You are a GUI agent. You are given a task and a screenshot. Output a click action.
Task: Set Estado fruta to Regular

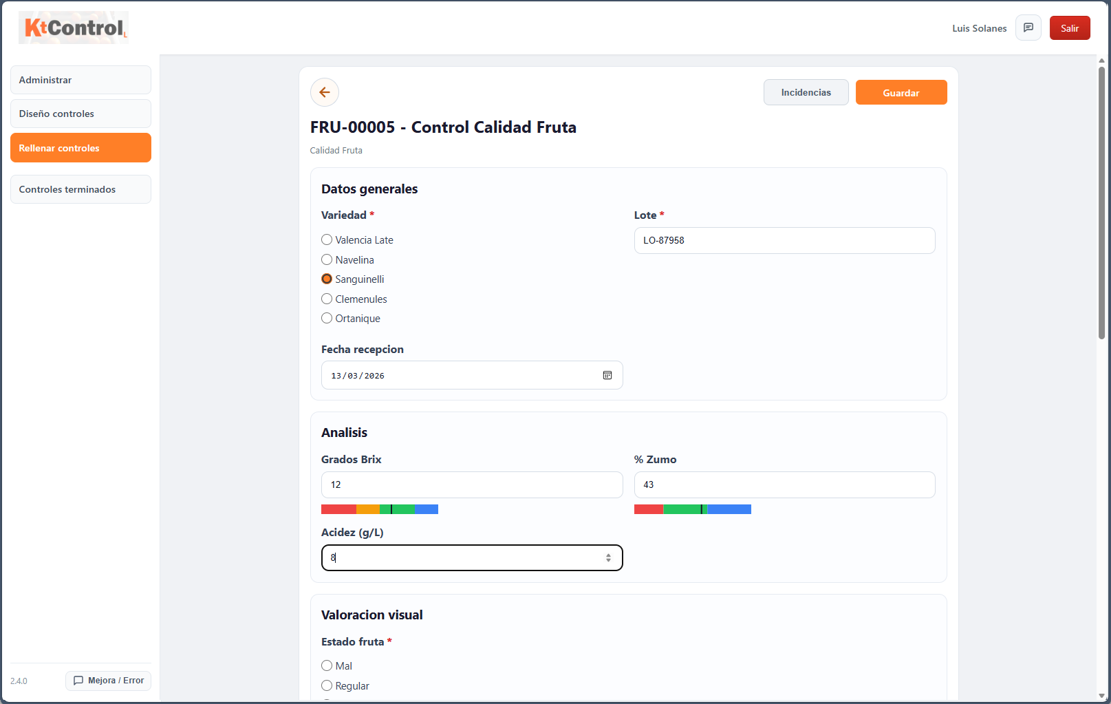pyautogui.click(x=327, y=686)
